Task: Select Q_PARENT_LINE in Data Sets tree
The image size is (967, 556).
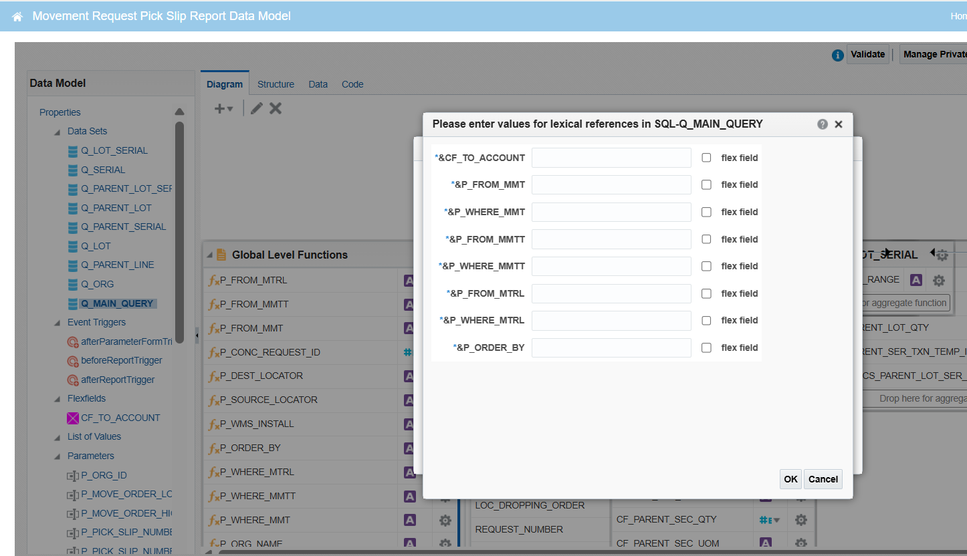Action: click(x=118, y=265)
